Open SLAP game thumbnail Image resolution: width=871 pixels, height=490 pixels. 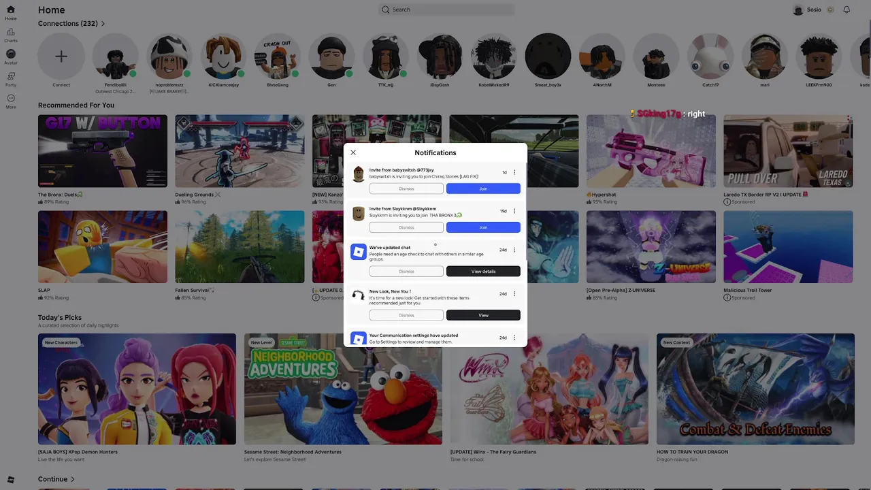tap(103, 247)
